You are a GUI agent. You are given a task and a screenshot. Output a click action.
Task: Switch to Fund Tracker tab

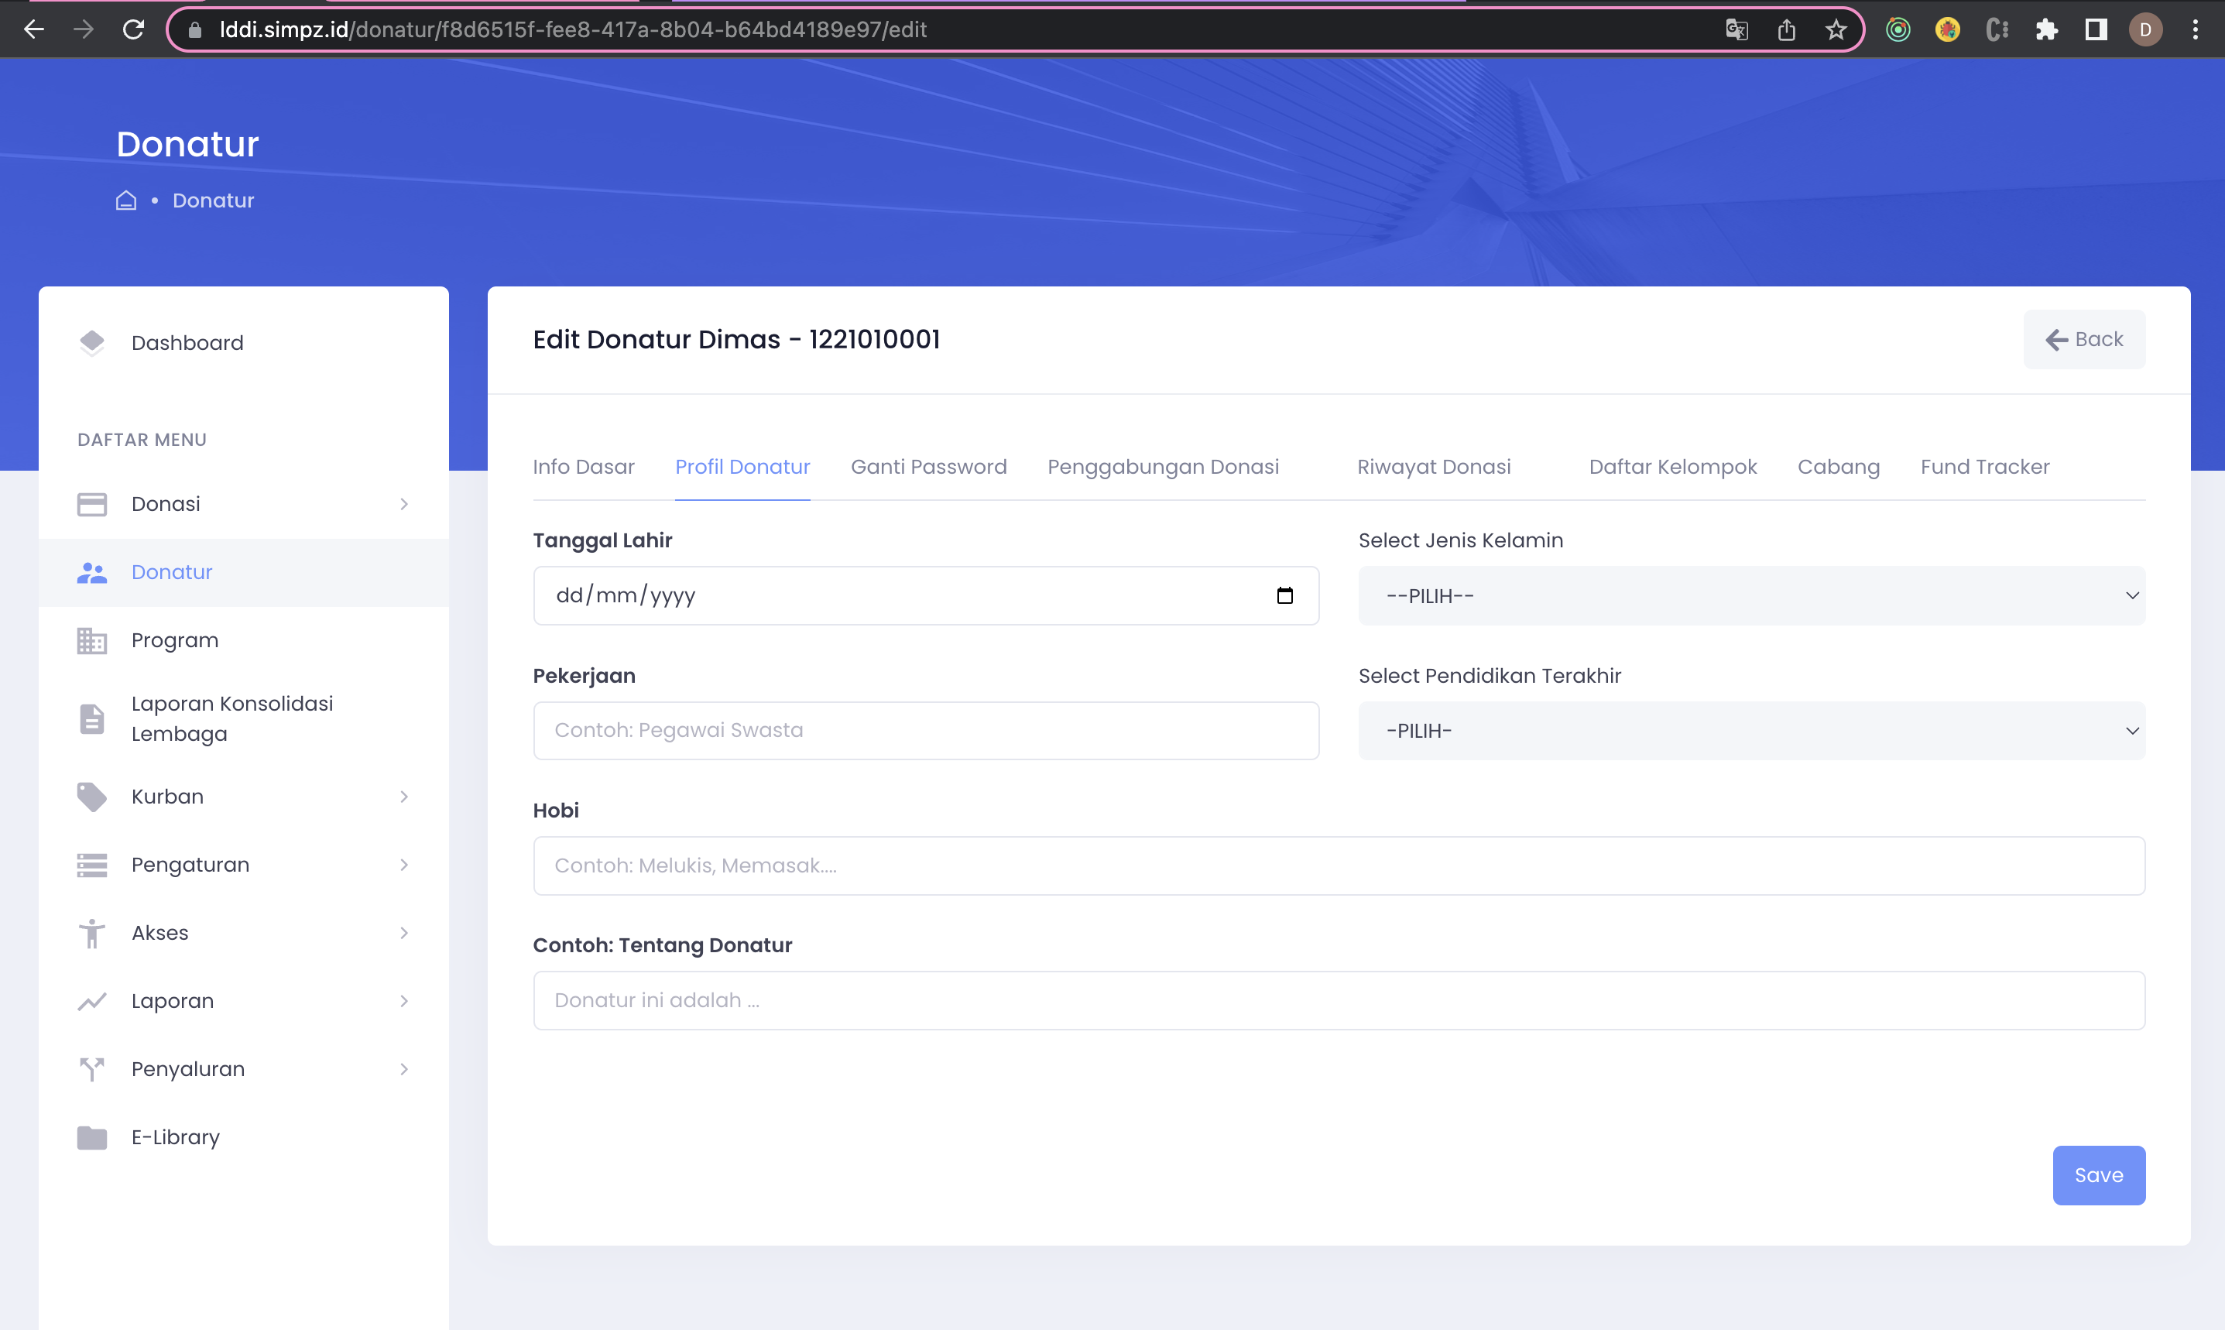pos(1984,467)
